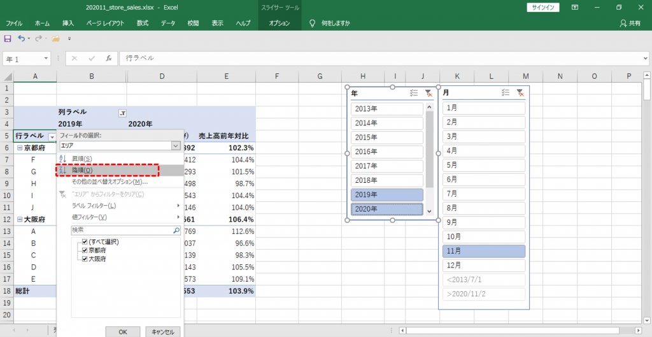Screen dimensions: 652x337
Task: Open the ホーム ribbon tab
Action: point(42,24)
